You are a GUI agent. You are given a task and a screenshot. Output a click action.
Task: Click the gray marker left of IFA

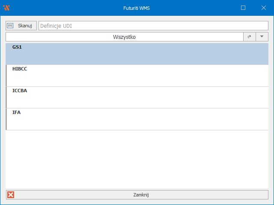click(6, 119)
